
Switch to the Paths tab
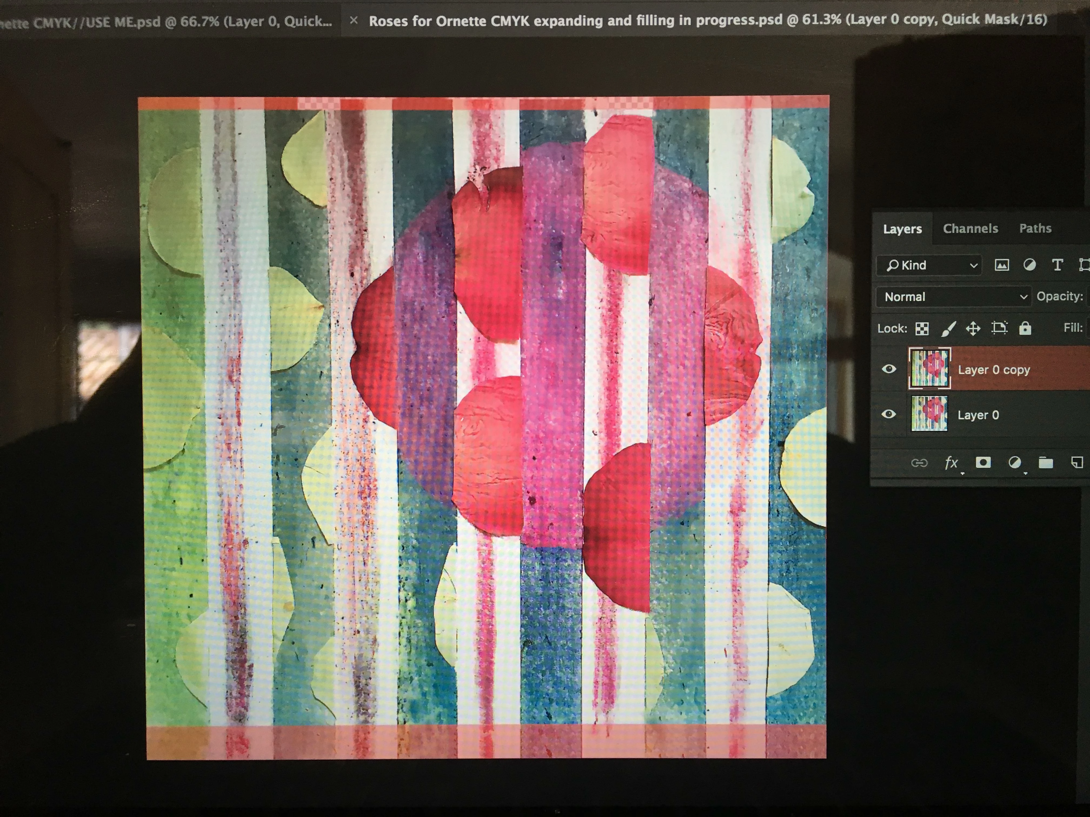[1035, 229]
